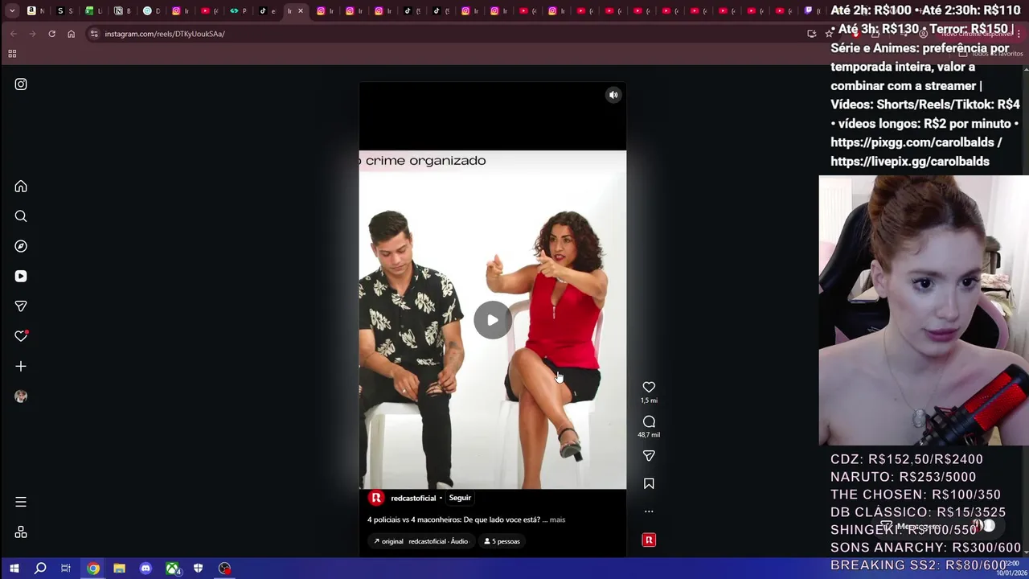Follow redcastoficial with the Seguir button
Screen dimensions: 1029x579
tap(460, 498)
